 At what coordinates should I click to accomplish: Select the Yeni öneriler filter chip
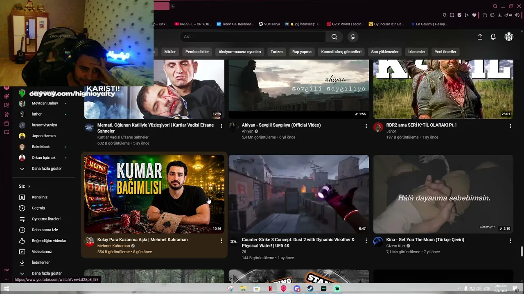point(445,52)
